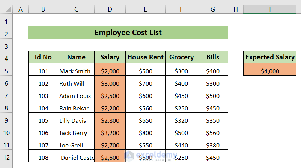Click the Employee Cost List title cell
Viewport: 301px width, 168px height.
(128, 33)
